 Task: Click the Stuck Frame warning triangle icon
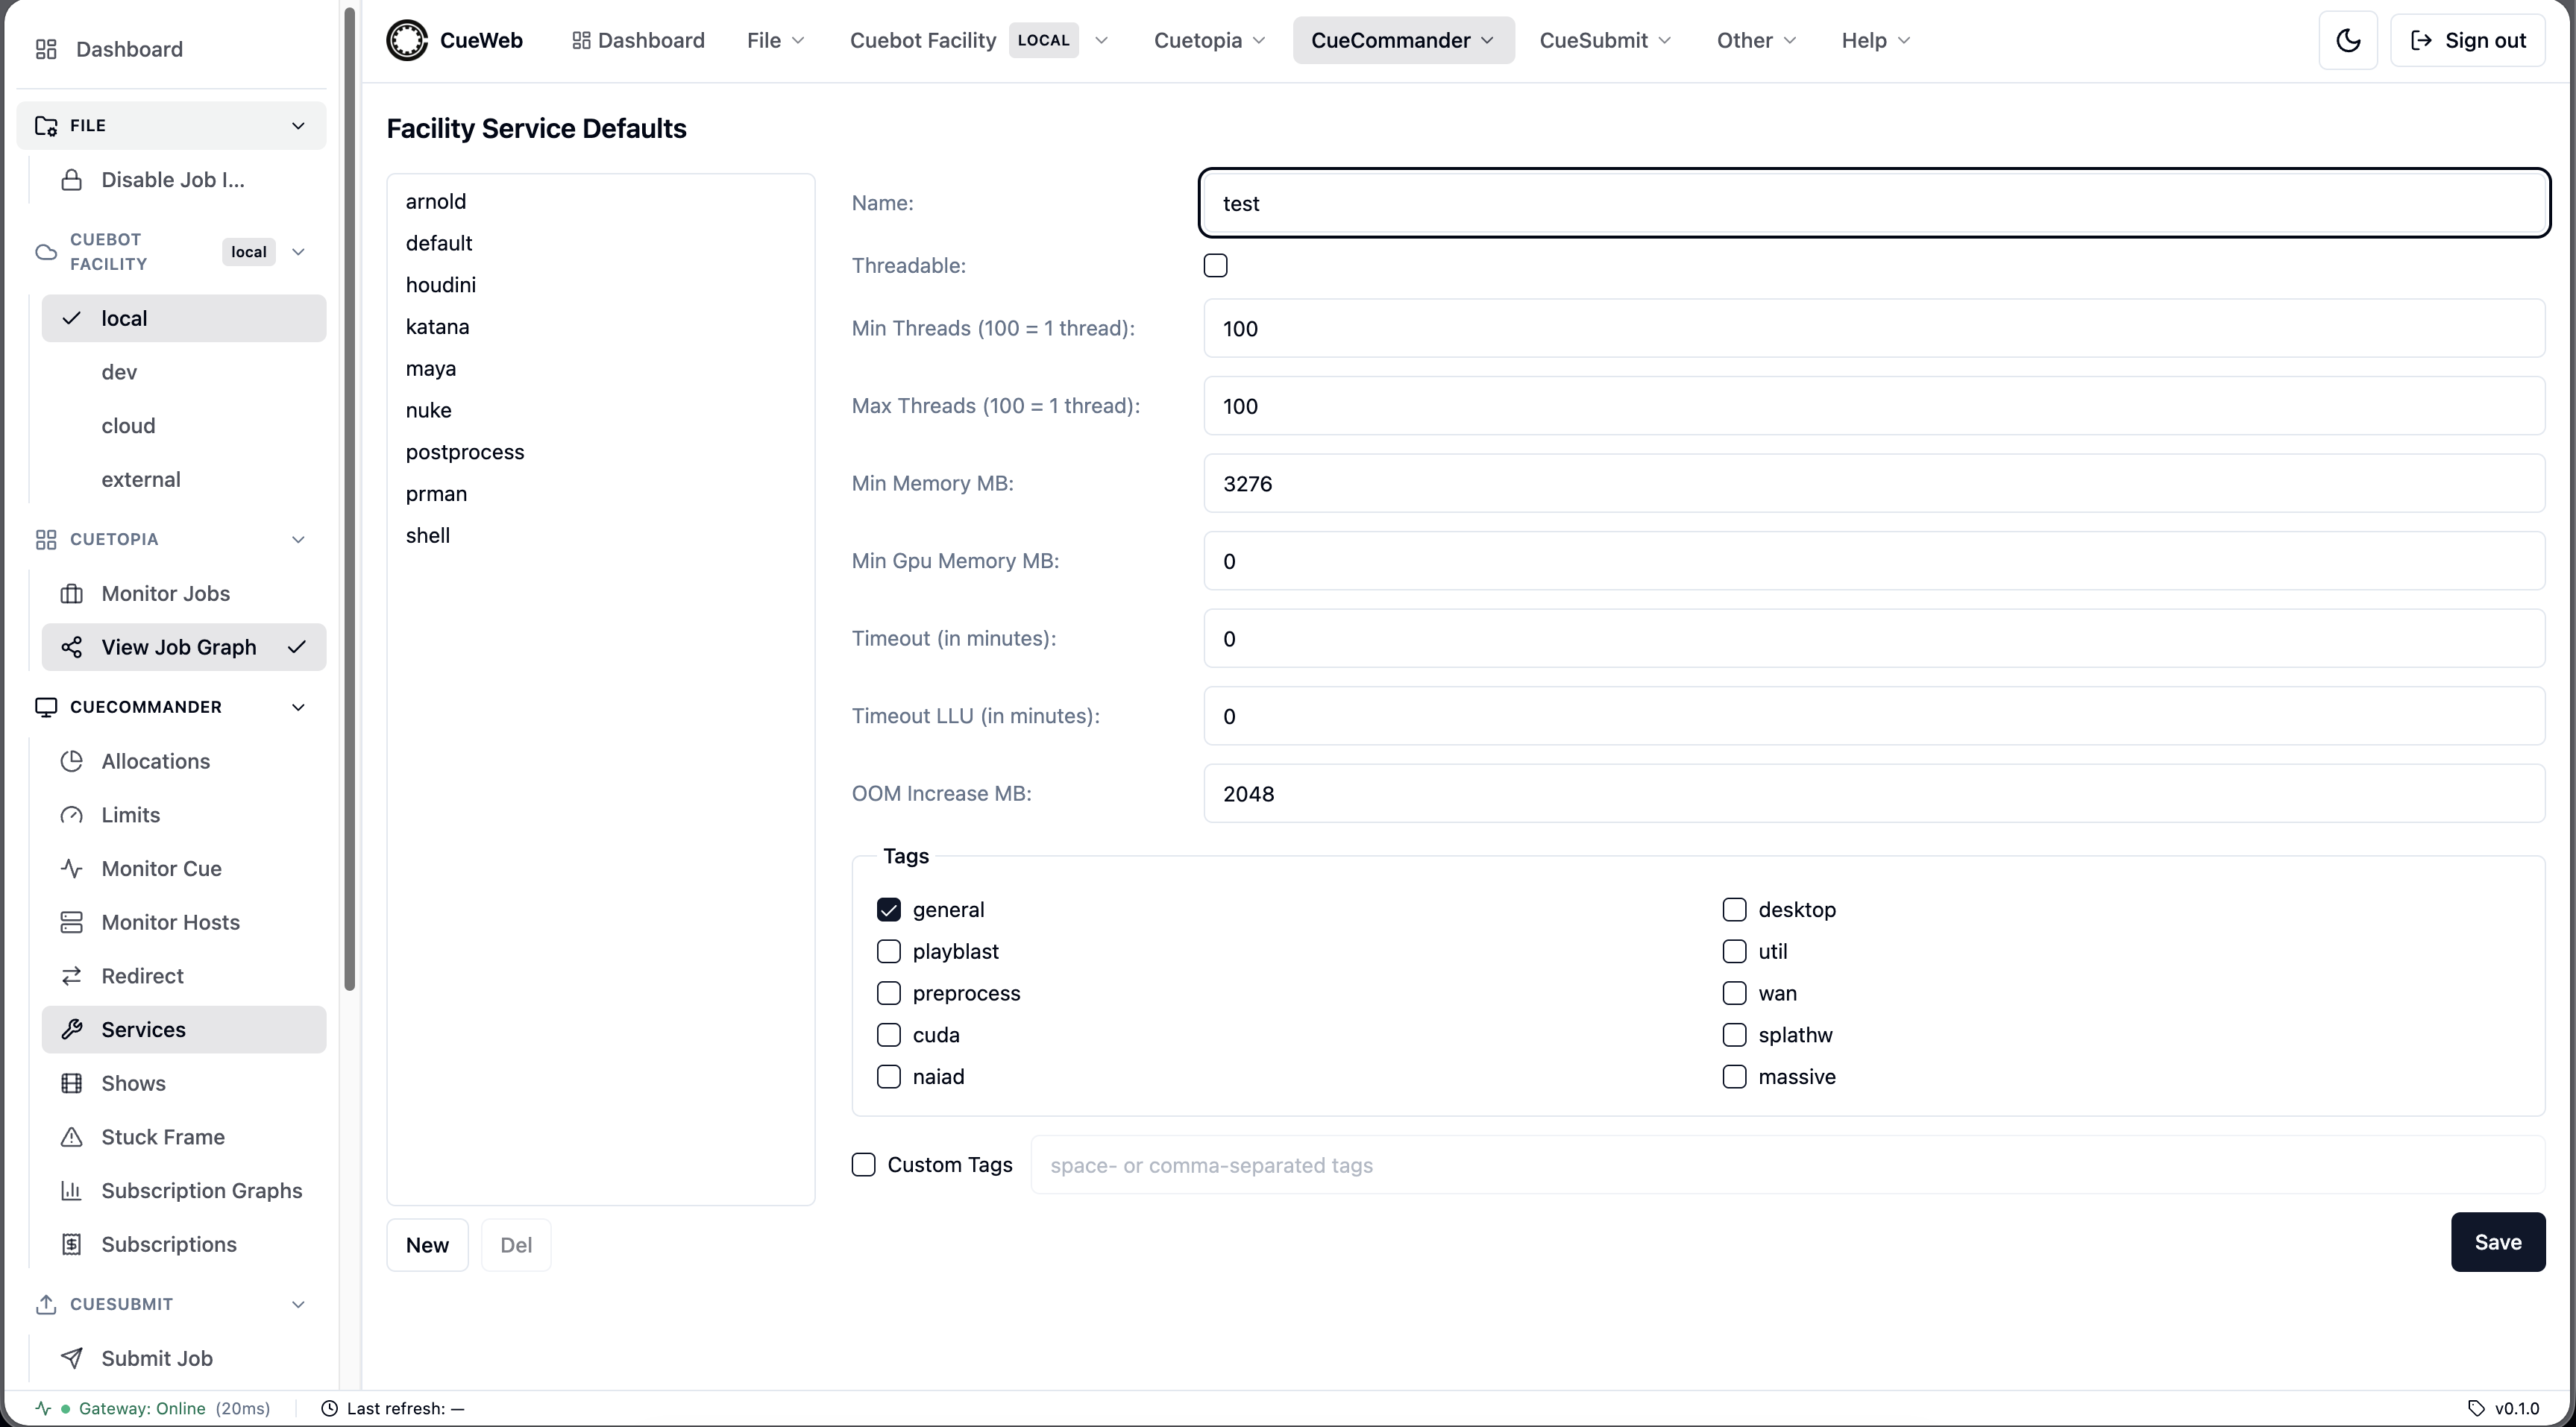point(71,1137)
